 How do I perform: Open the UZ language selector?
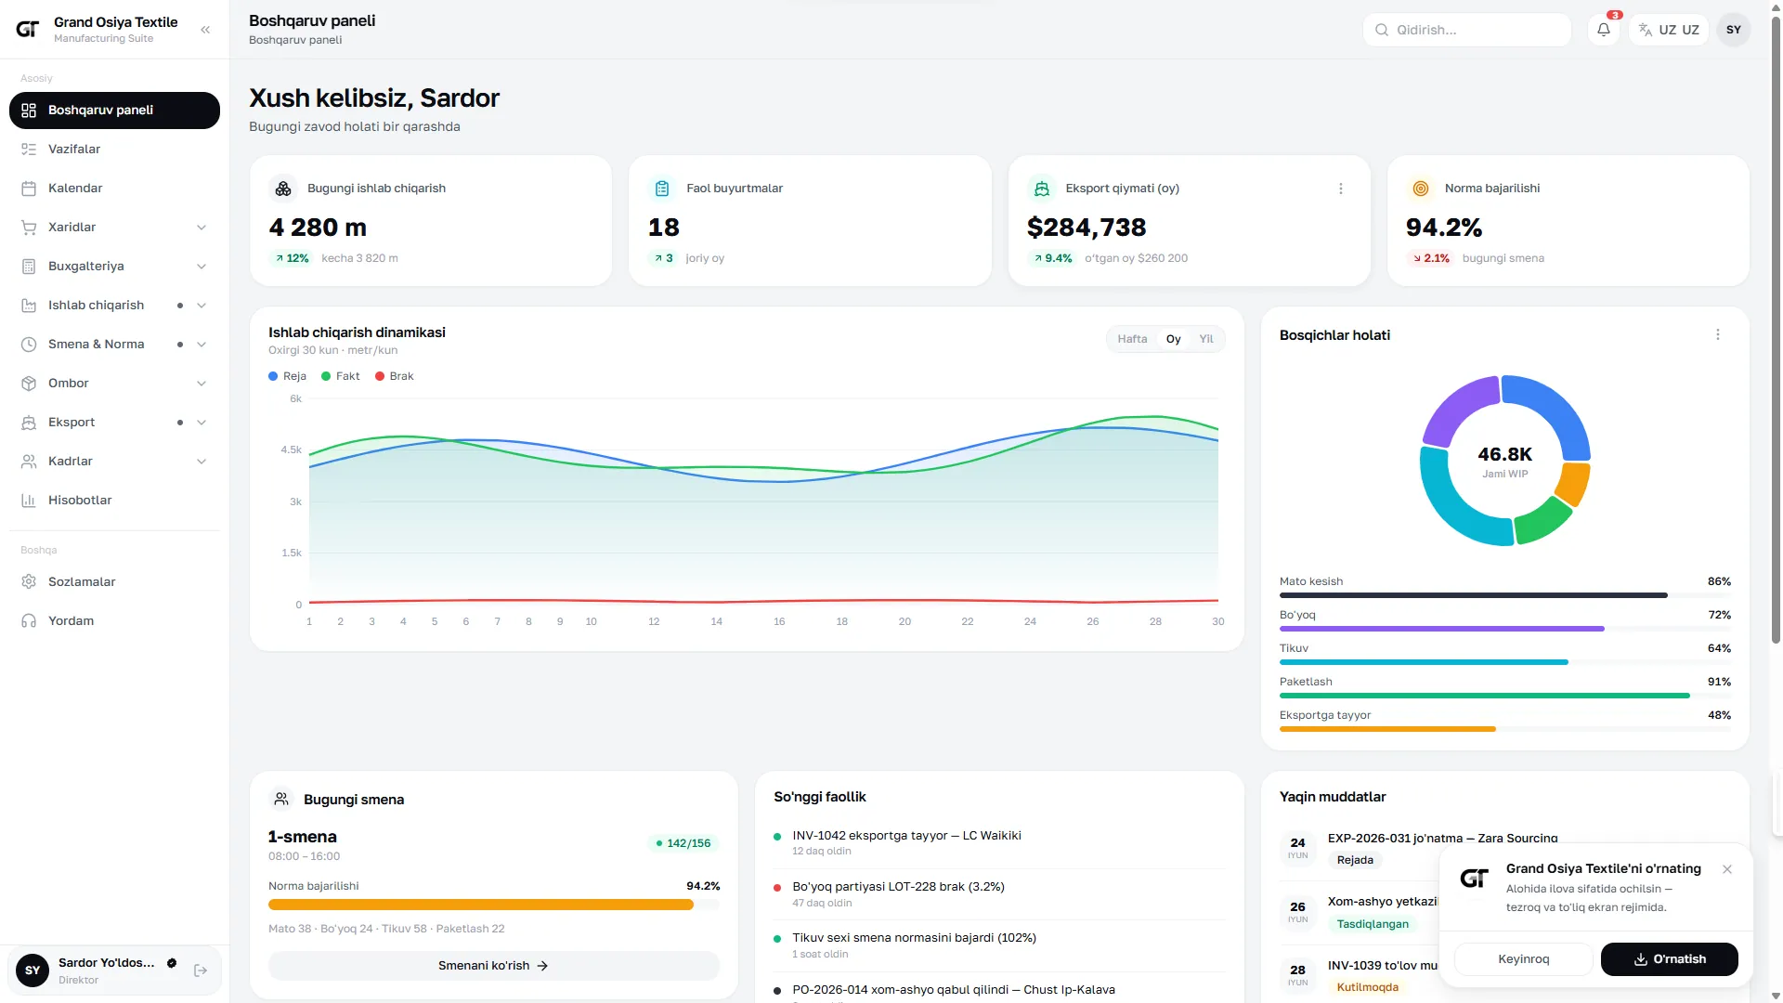click(1668, 30)
